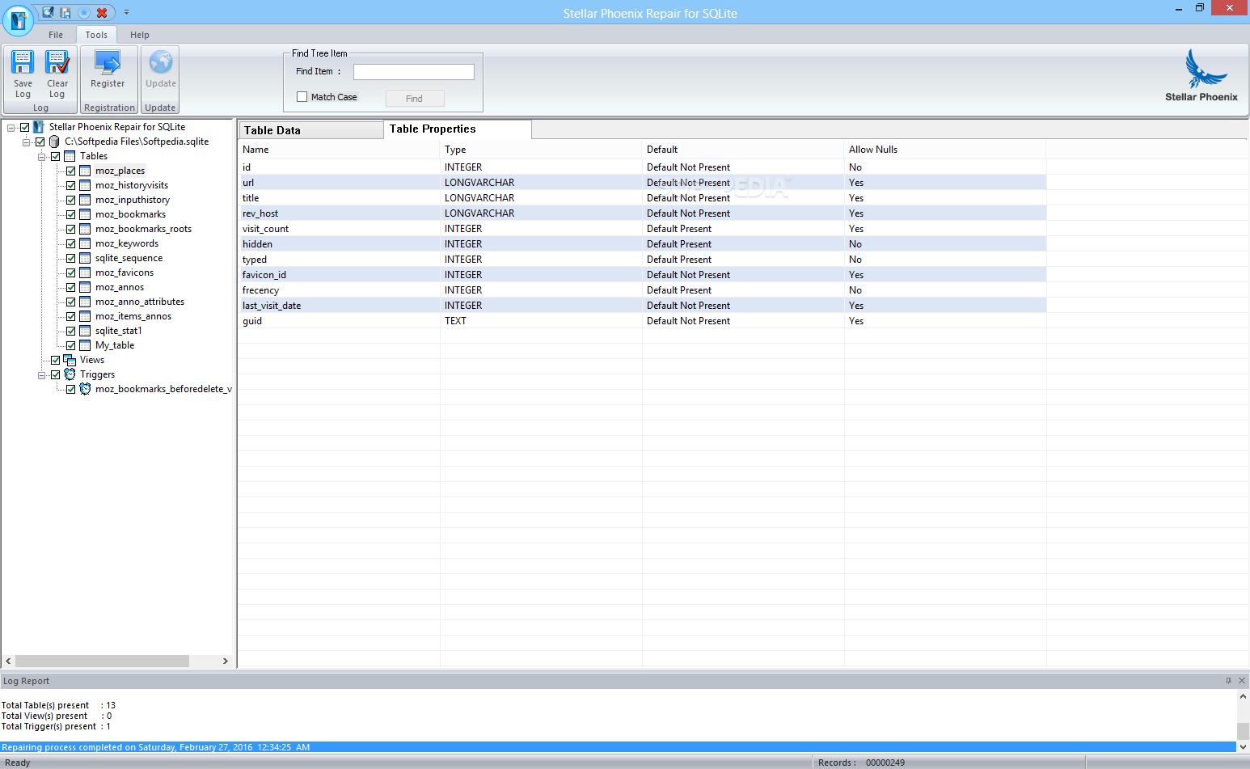This screenshot has width=1250, height=769.
Task: Click the Find button
Action: pos(415,99)
